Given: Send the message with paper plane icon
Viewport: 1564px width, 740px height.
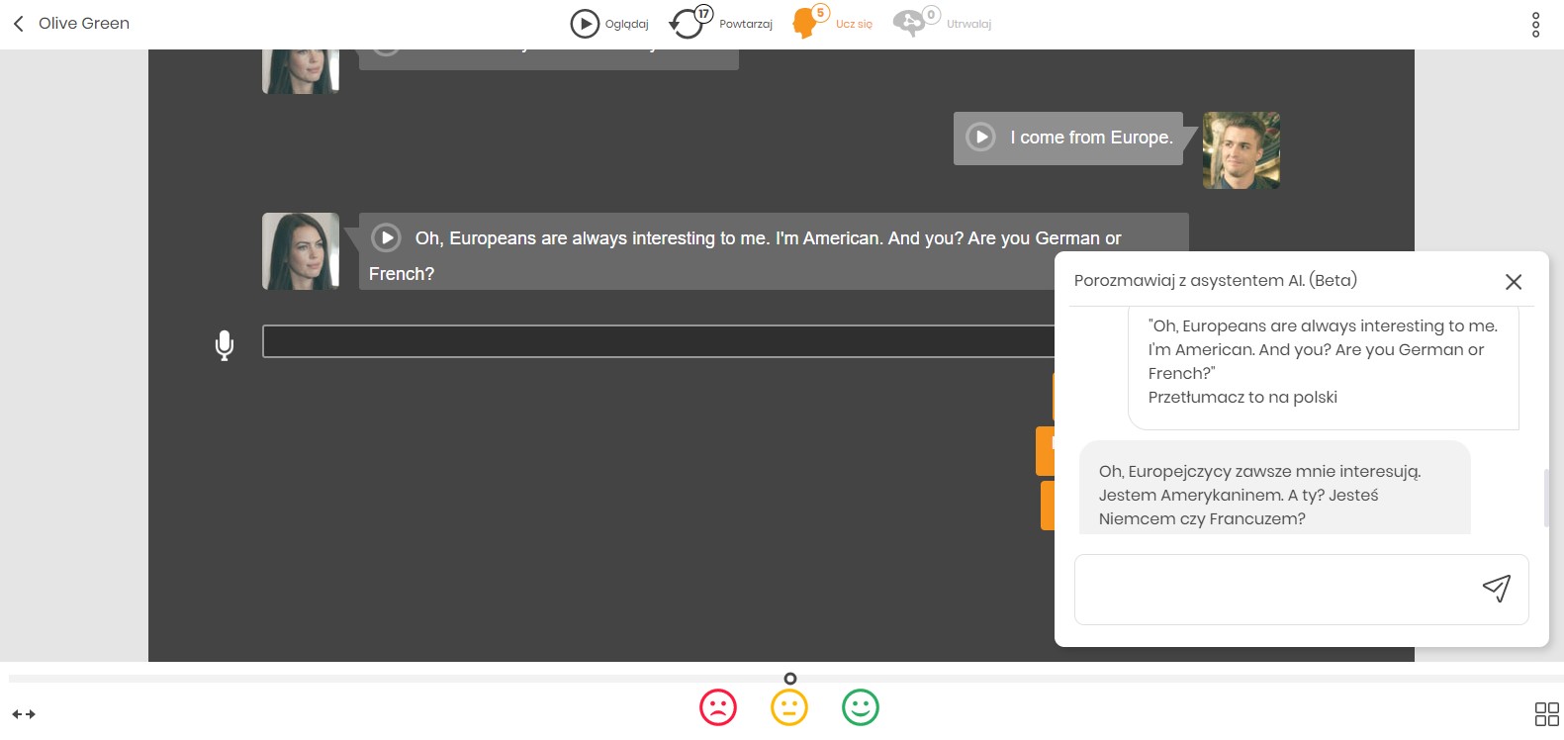Looking at the screenshot, I should [x=1497, y=589].
